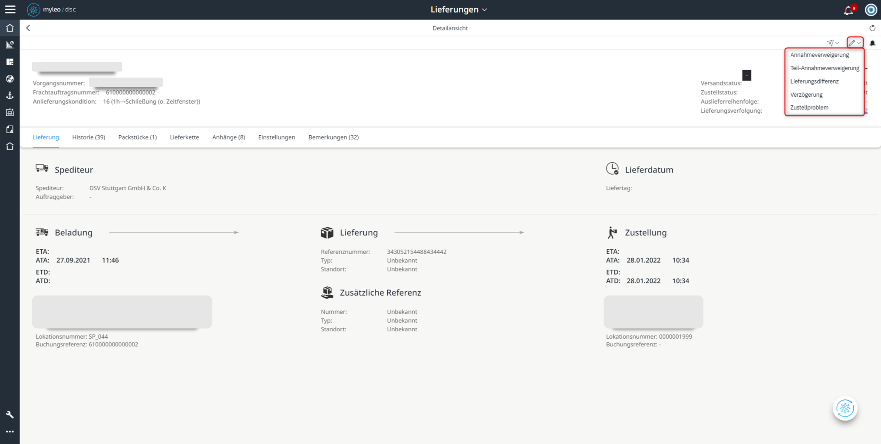Open the paper plane send dropdown
The width and height of the screenshot is (881, 444).
[833, 43]
